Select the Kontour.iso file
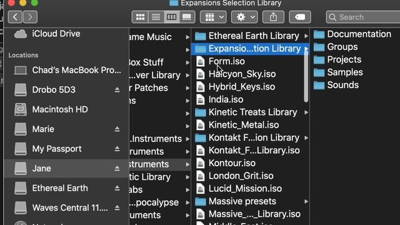This screenshot has width=400, height=225. click(226, 163)
